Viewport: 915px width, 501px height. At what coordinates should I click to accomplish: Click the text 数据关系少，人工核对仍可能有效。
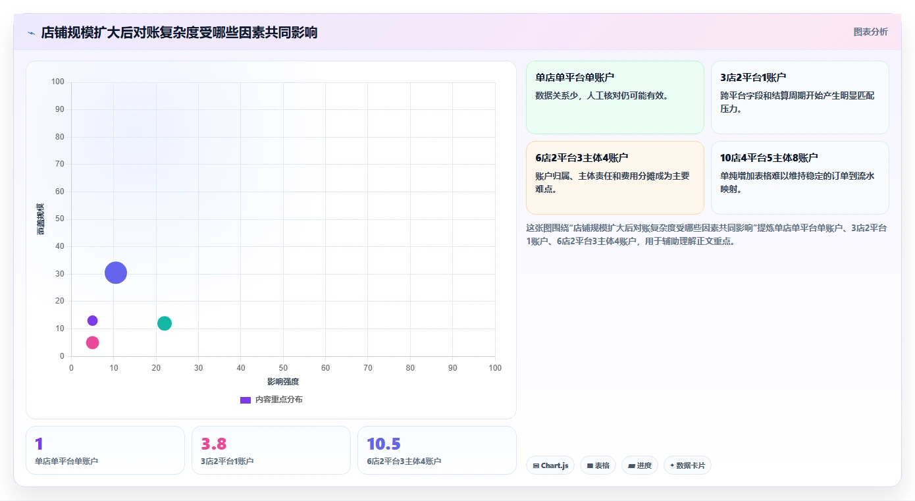tap(602, 95)
